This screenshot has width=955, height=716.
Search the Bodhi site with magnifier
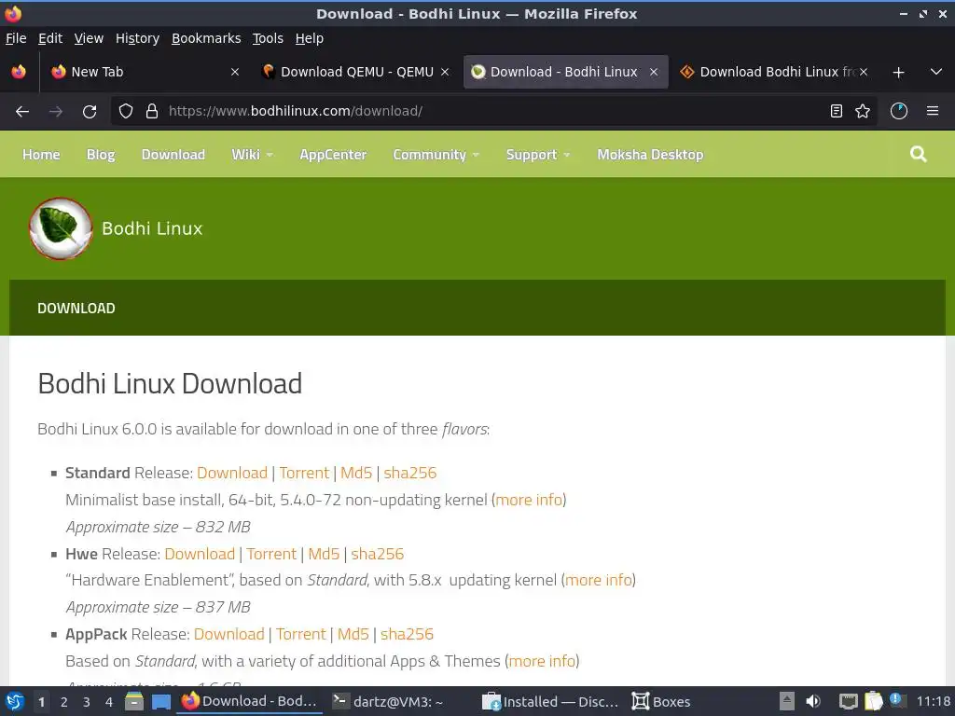click(919, 154)
